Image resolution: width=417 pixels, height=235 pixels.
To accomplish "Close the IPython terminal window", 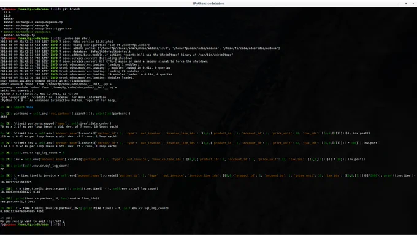I will click(413, 4).
